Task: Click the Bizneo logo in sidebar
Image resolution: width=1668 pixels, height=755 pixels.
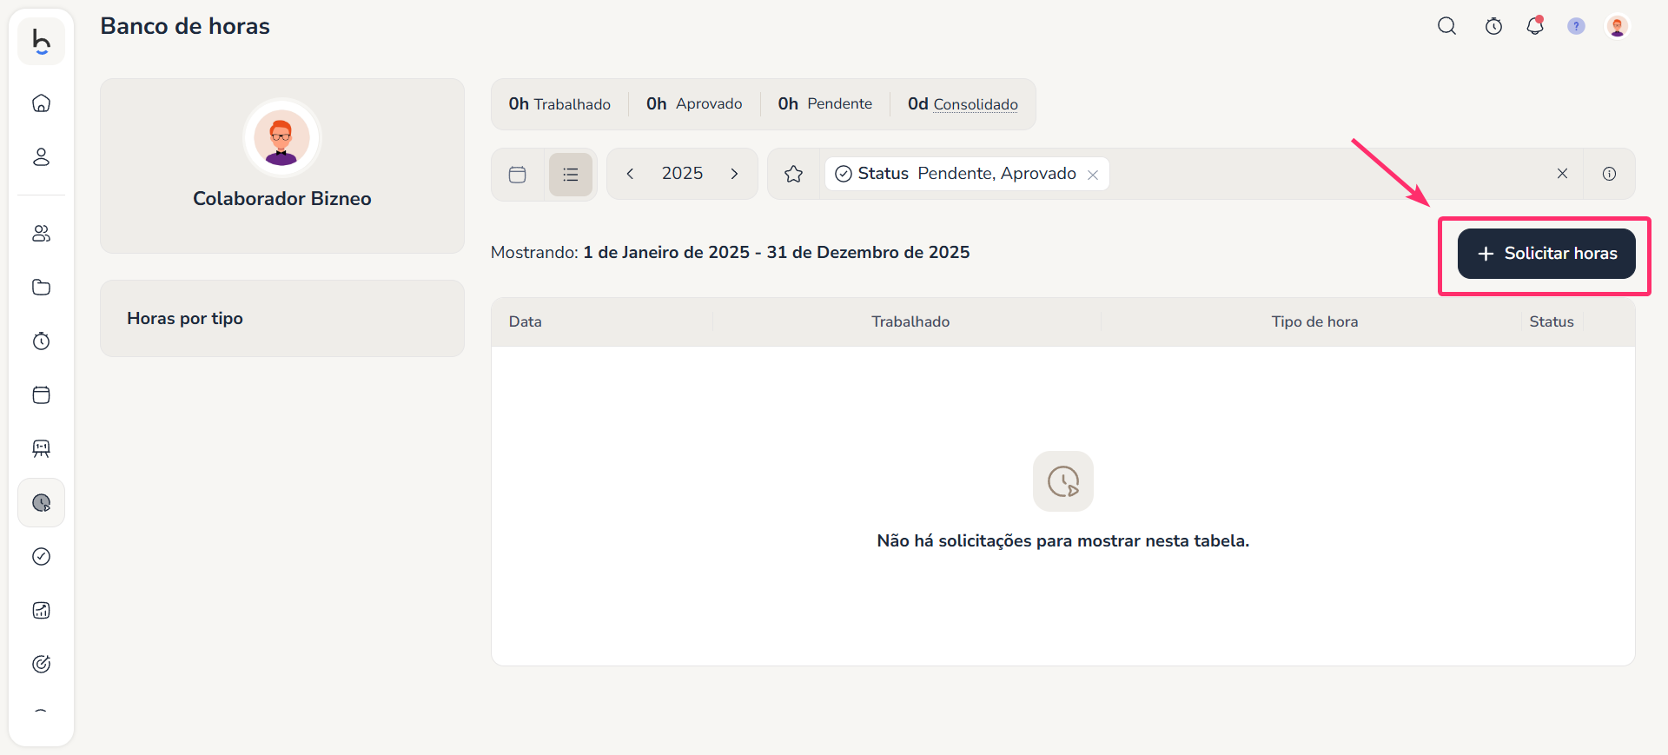Action: click(41, 41)
